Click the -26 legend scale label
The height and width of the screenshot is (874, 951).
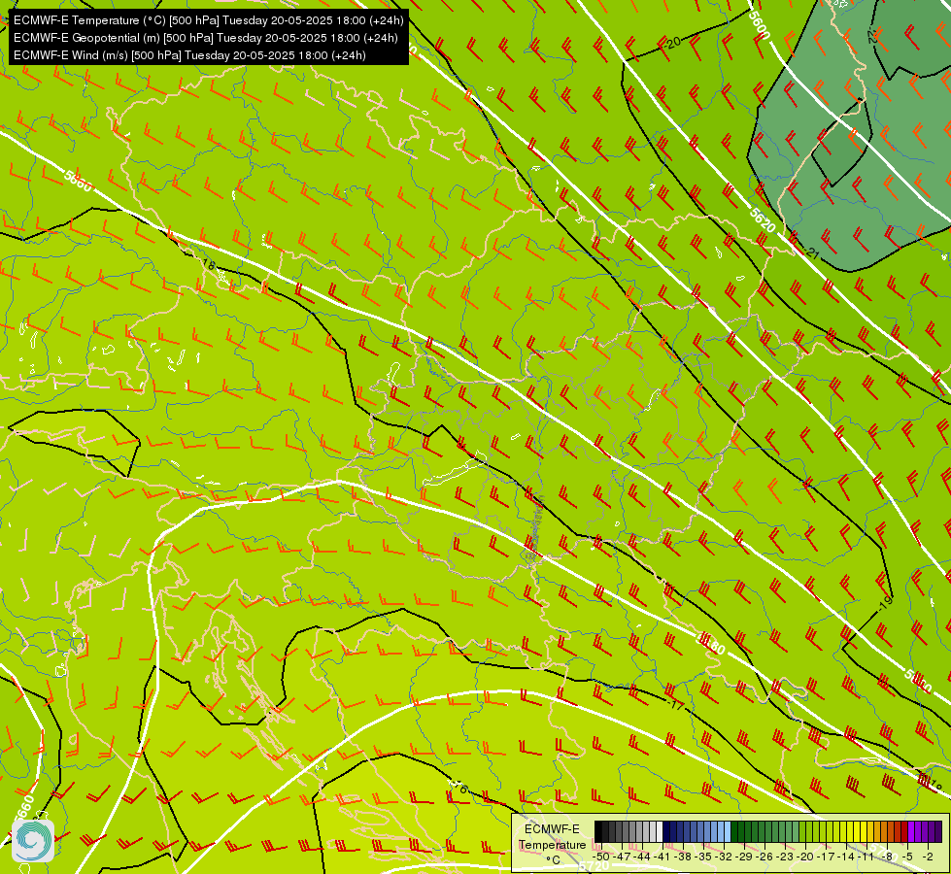coord(764,857)
